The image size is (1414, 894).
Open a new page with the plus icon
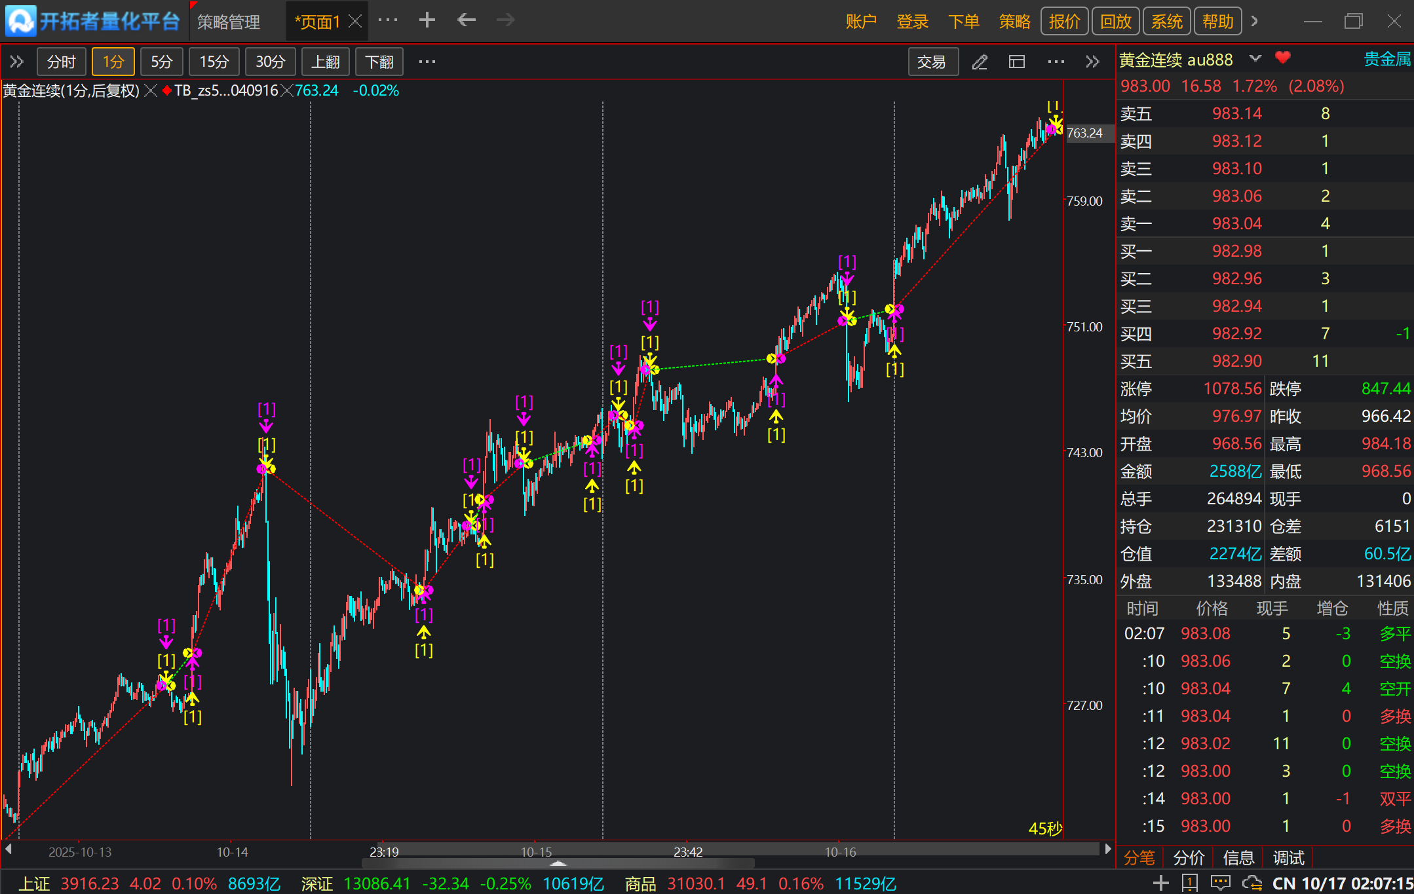click(427, 21)
